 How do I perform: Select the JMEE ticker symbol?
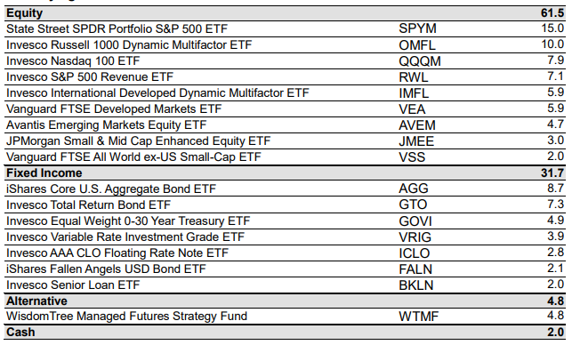(416, 141)
